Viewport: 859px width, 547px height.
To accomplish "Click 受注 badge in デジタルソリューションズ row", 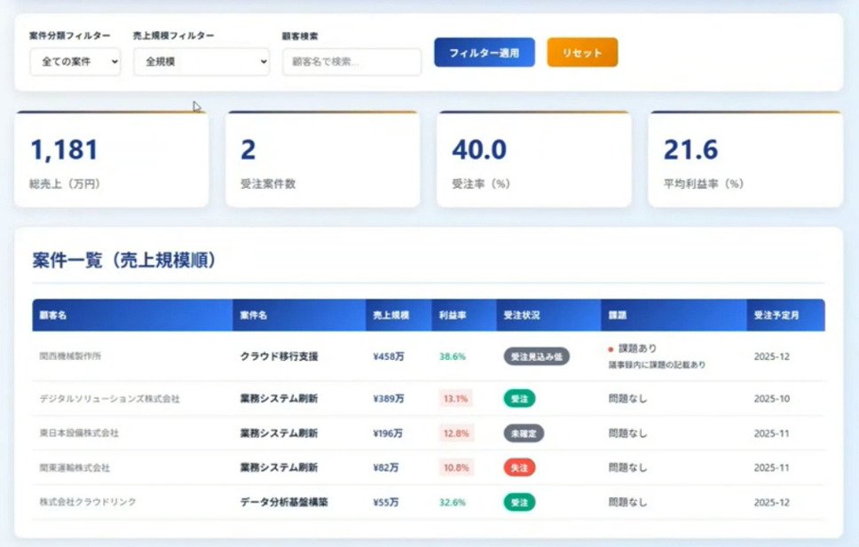I will (519, 399).
